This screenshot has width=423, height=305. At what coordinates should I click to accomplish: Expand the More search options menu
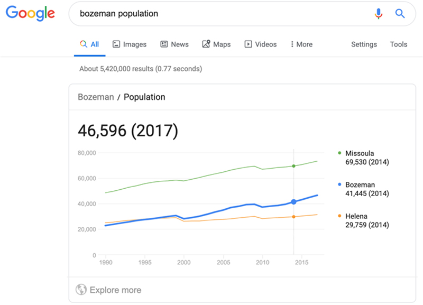(x=301, y=44)
